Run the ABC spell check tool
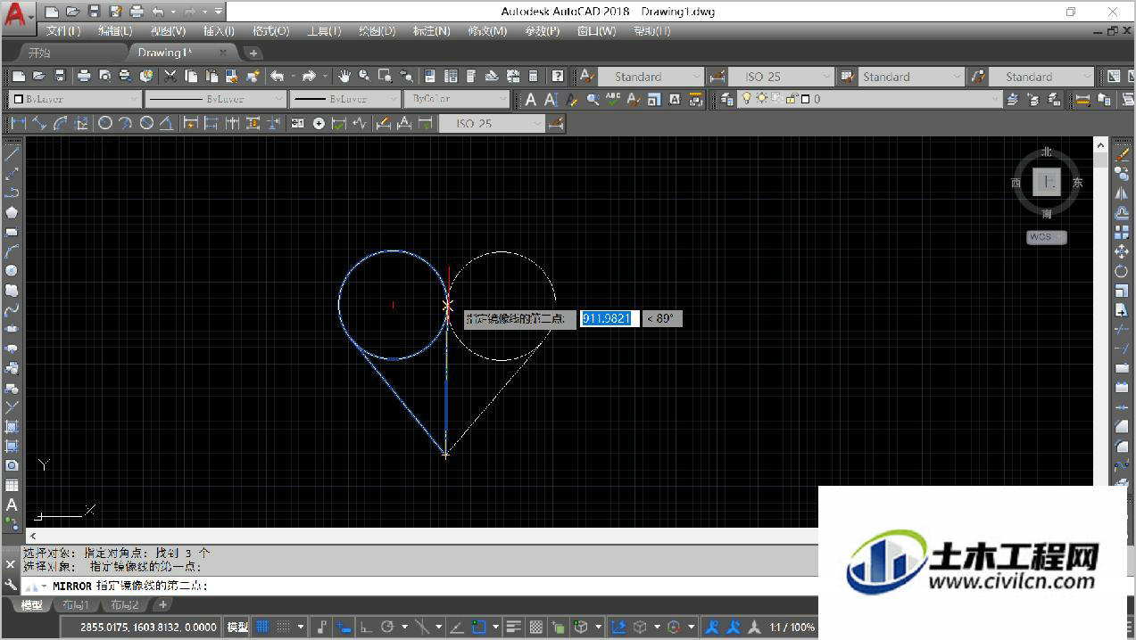Screen dimensions: 1136x640 click(613, 100)
